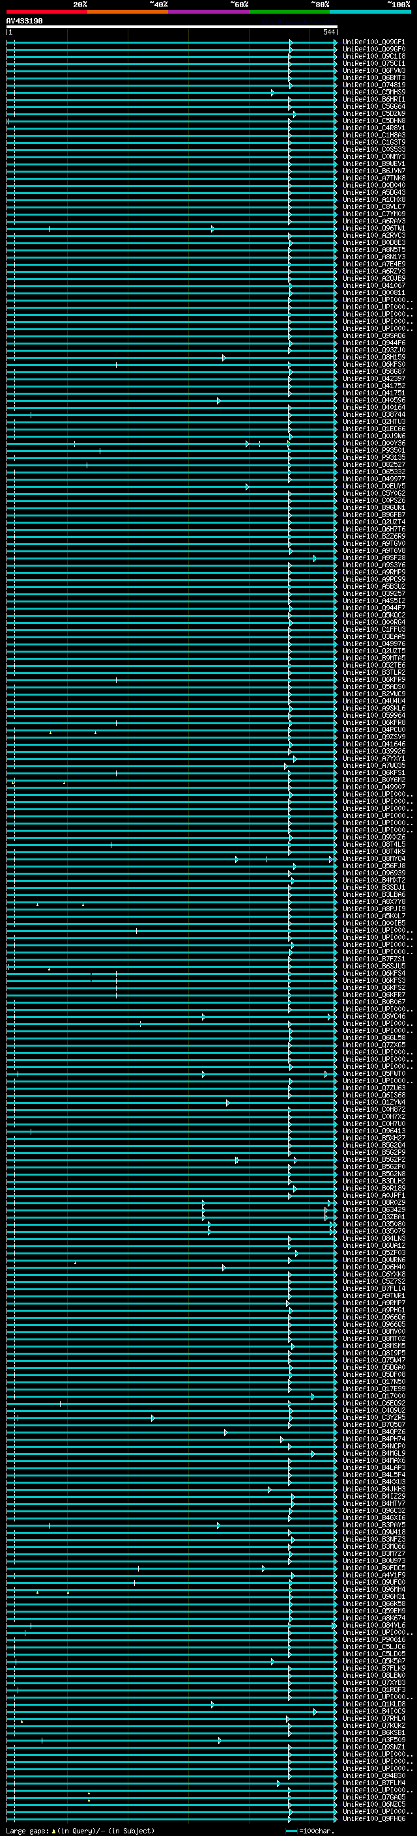
Task: Select hit label UniRef100_Q8R0Z9
Action: (x=373, y=1202)
